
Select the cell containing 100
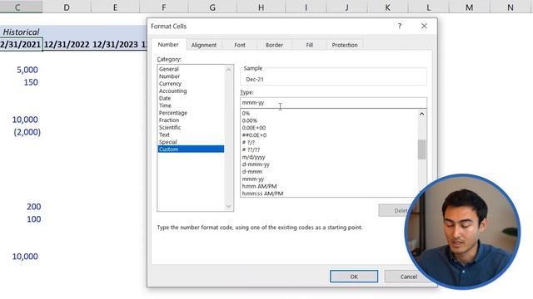(x=21, y=219)
